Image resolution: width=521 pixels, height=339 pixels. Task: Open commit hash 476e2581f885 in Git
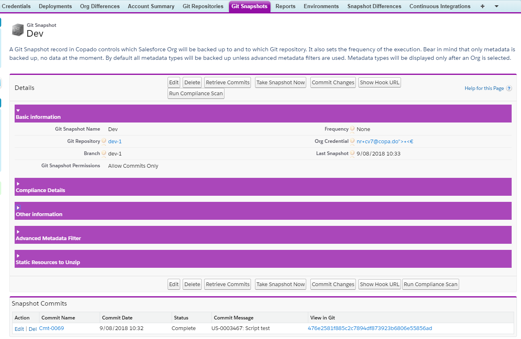point(370,328)
